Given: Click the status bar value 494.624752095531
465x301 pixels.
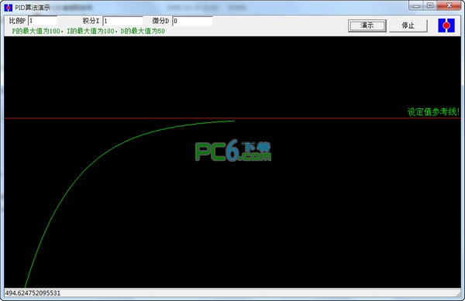Looking at the screenshot, I should (33, 293).
